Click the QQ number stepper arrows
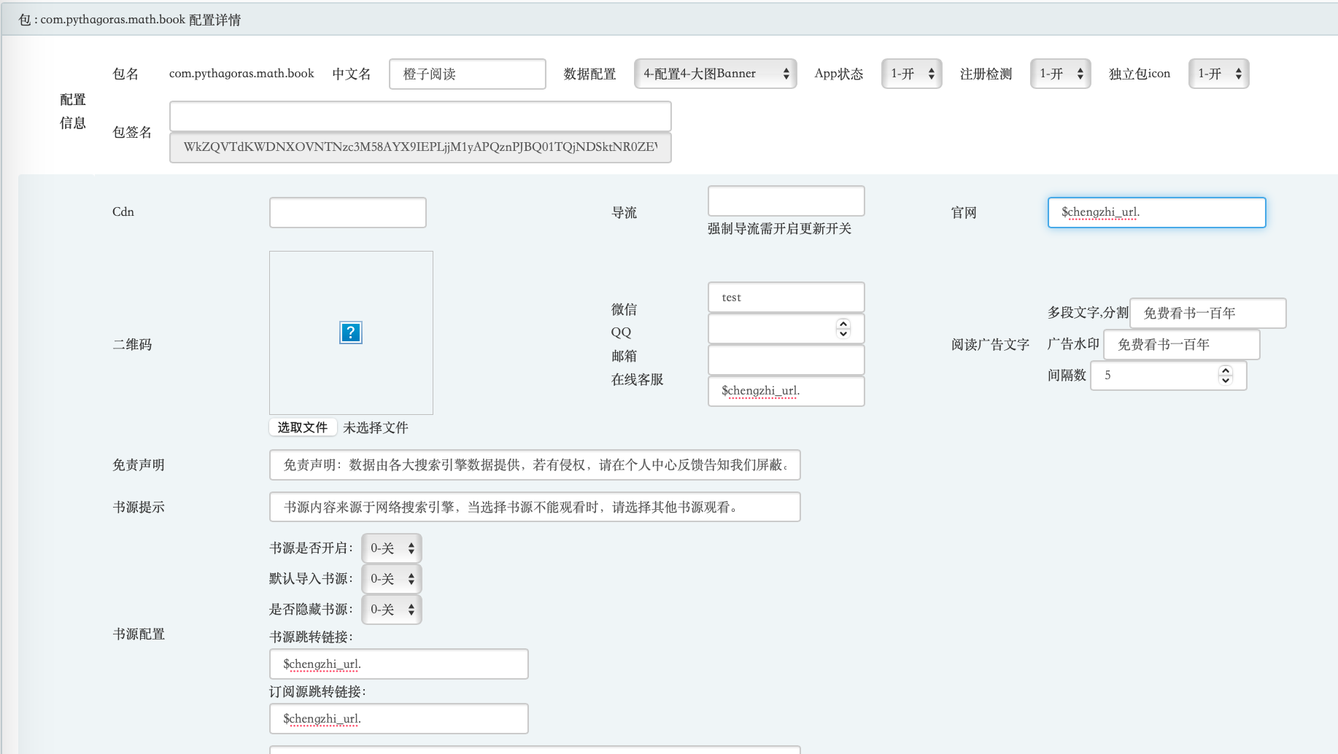The image size is (1338, 754). click(x=843, y=329)
